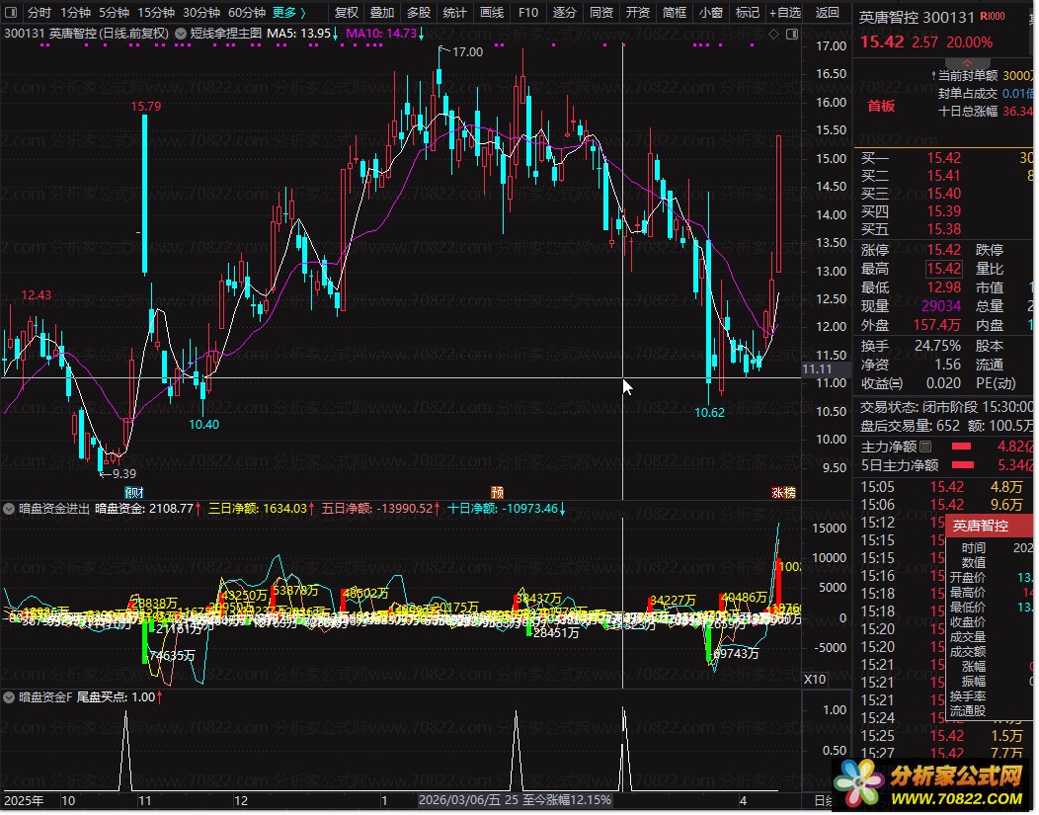The image size is (1039, 815).
Task: Add stock to watchlist with +自选
Action: click(x=783, y=13)
